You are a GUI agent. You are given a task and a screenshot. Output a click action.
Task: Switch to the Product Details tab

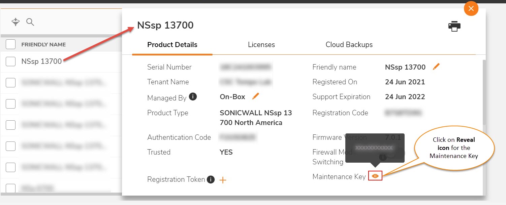(172, 45)
